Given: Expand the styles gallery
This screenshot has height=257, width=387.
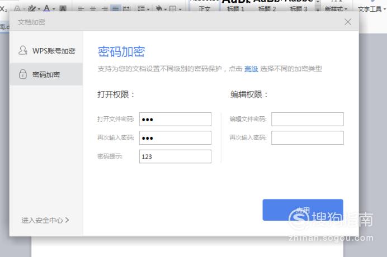Looking at the screenshot, I should (318, 9).
